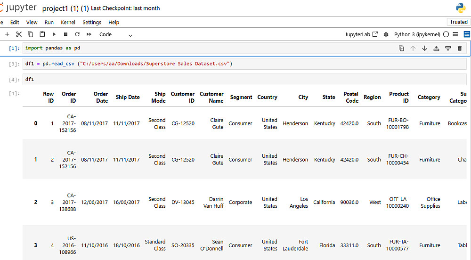Toggle the Trusted notebook indicator
This screenshot has width=471, height=260.
[458, 22]
